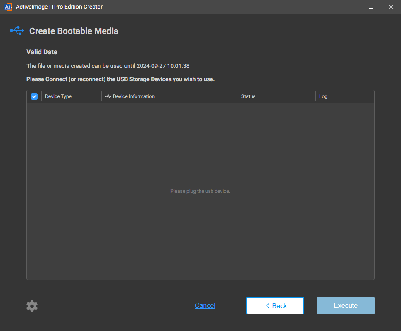Click the Cancel link
Viewport: 401px width, 331px height.
click(x=205, y=306)
